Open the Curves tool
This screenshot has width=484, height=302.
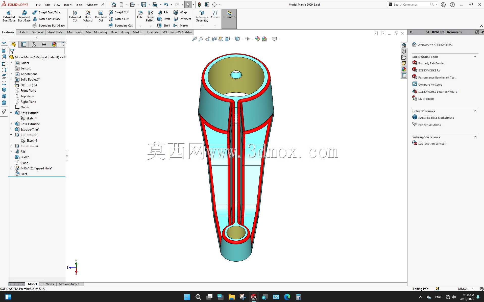215,15
